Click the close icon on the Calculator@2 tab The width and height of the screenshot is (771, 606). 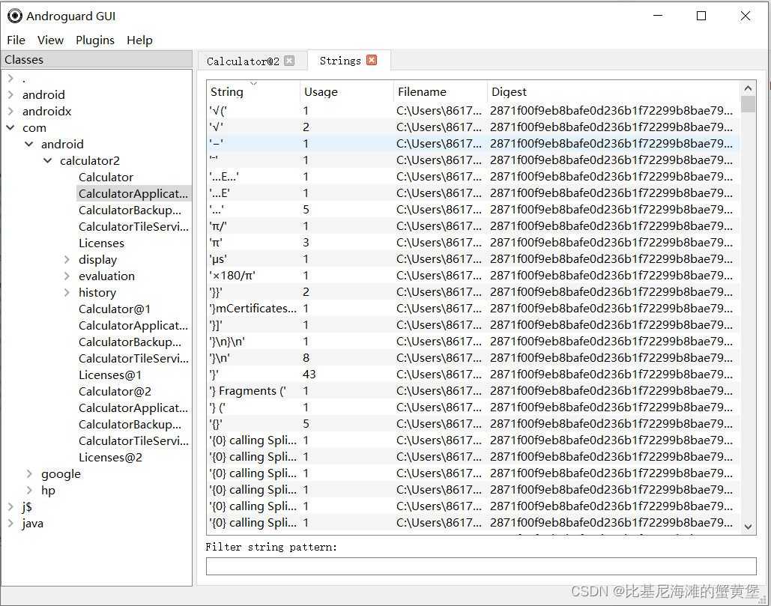[289, 61]
